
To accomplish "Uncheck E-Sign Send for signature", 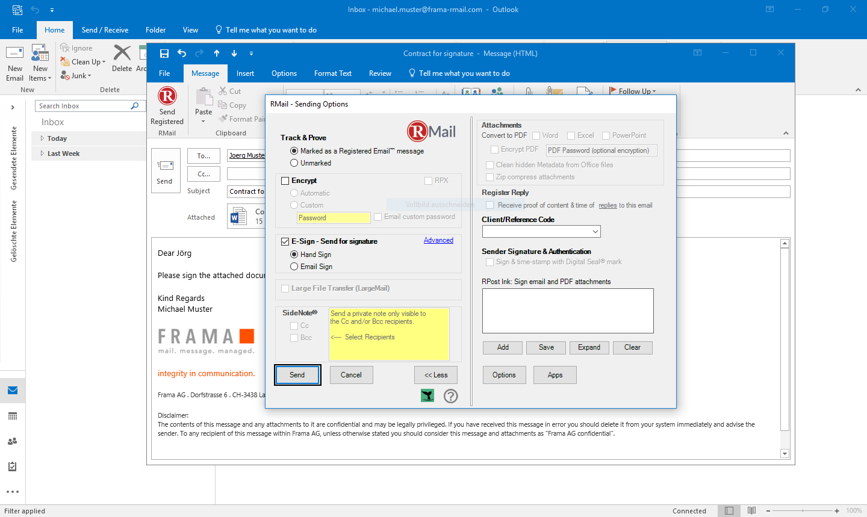I will [285, 241].
